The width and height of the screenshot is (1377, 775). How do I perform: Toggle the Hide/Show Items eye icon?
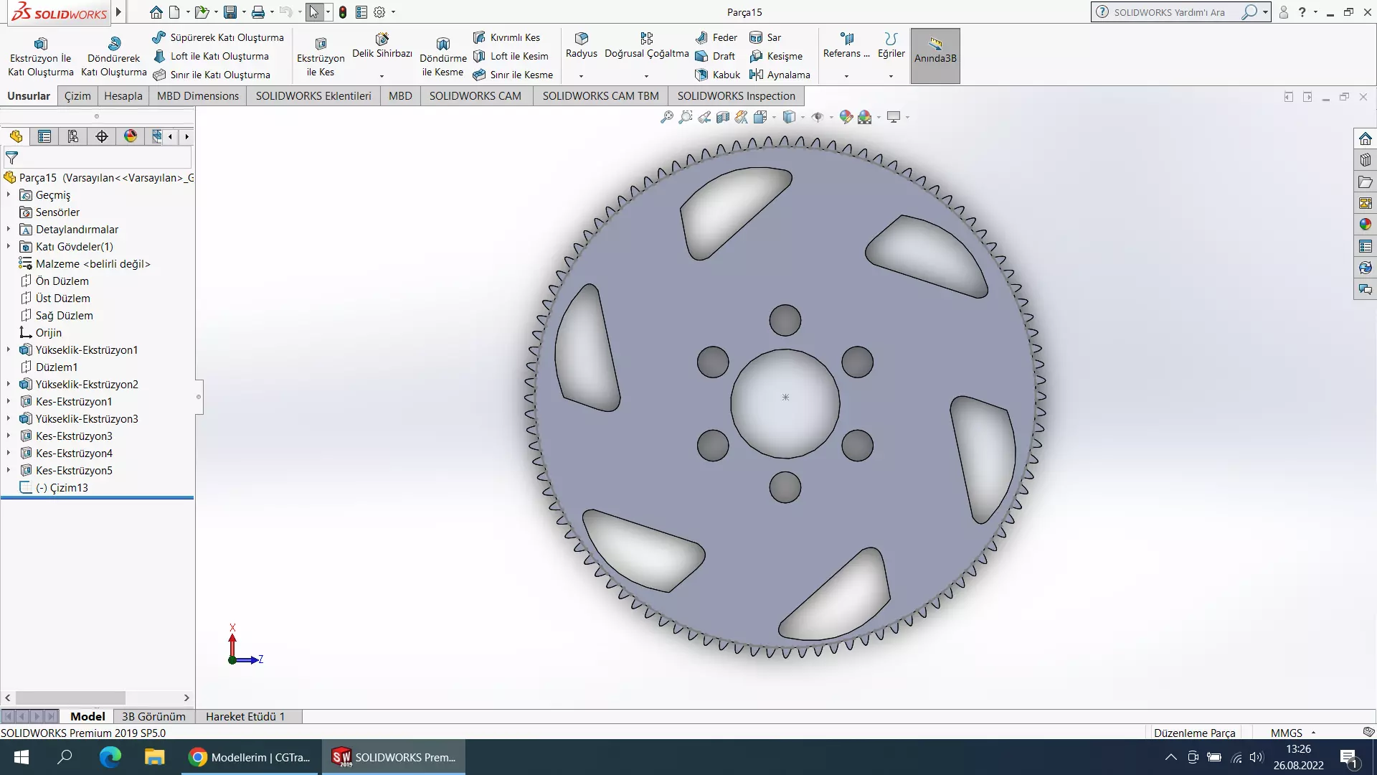click(817, 117)
